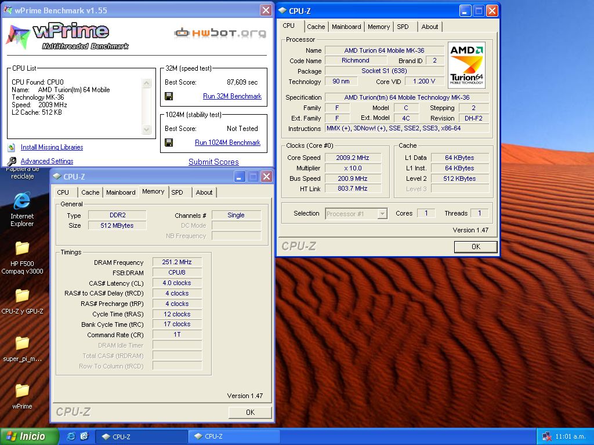Viewport: 594px width, 445px height.
Task: Switch to Mainboard tab in CPU-Z Memory window
Action: [121, 192]
